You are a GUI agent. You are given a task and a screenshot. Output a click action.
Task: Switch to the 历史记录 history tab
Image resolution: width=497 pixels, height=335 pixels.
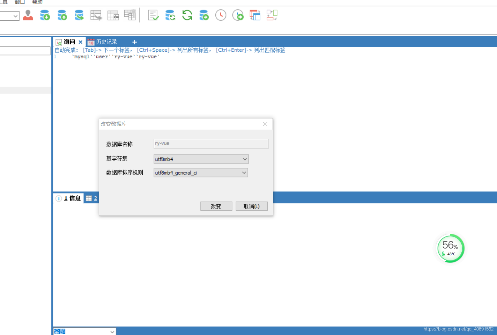pos(106,42)
